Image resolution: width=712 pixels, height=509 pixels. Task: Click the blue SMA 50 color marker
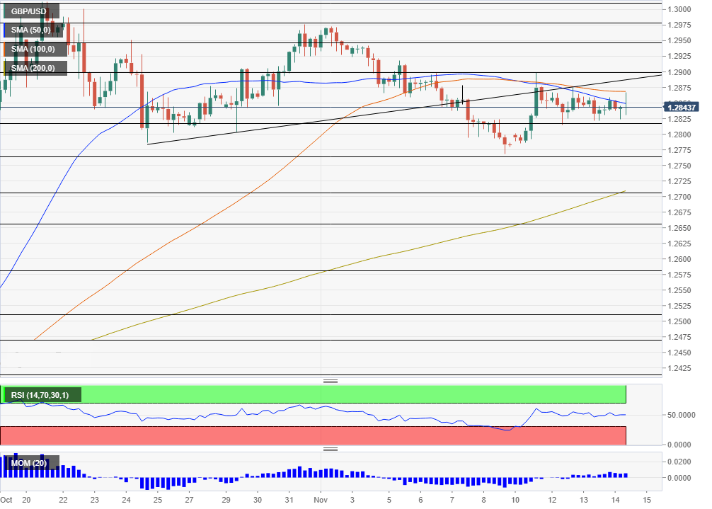[x=5, y=30]
